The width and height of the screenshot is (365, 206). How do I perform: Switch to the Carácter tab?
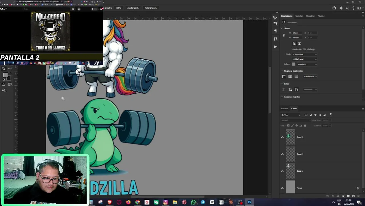click(299, 16)
